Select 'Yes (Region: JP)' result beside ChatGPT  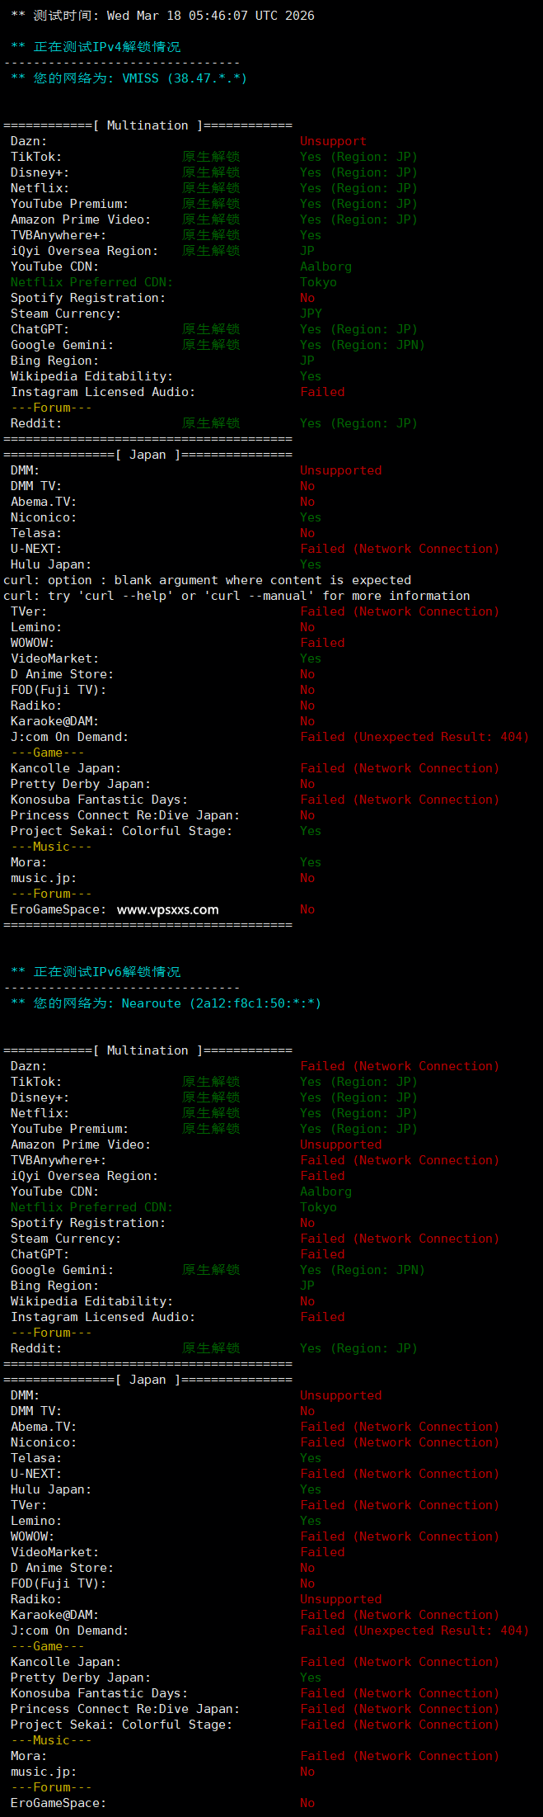pyautogui.click(x=358, y=329)
